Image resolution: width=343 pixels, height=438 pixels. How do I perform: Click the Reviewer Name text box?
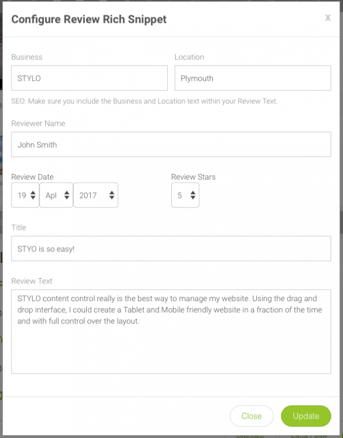tap(171, 145)
